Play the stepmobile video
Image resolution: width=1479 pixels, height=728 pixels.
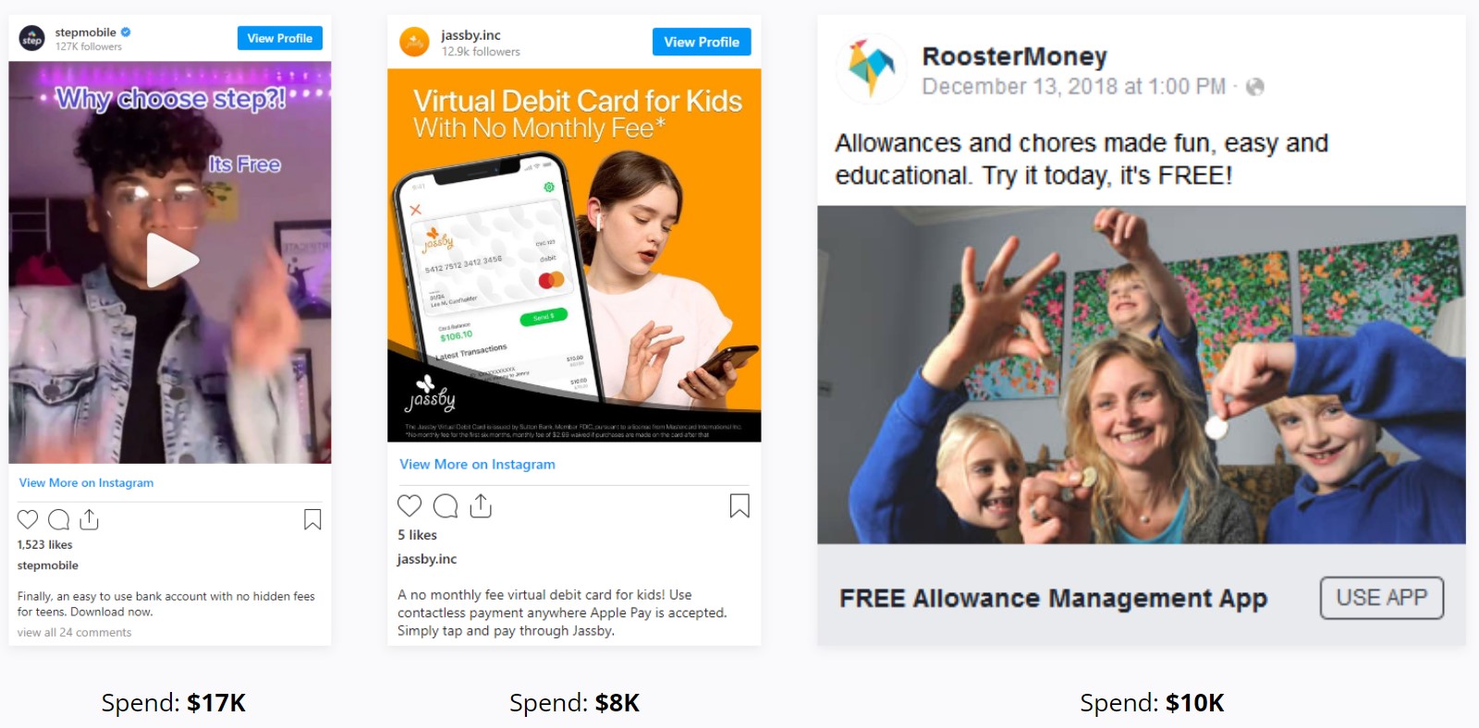[171, 261]
